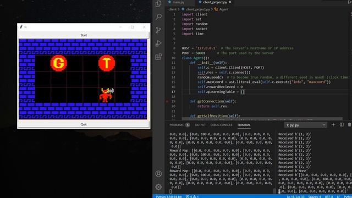Switch to the Debug Console tab
Viewport: 352px width, 198px height.
pyautogui.click(x=221, y=125)
